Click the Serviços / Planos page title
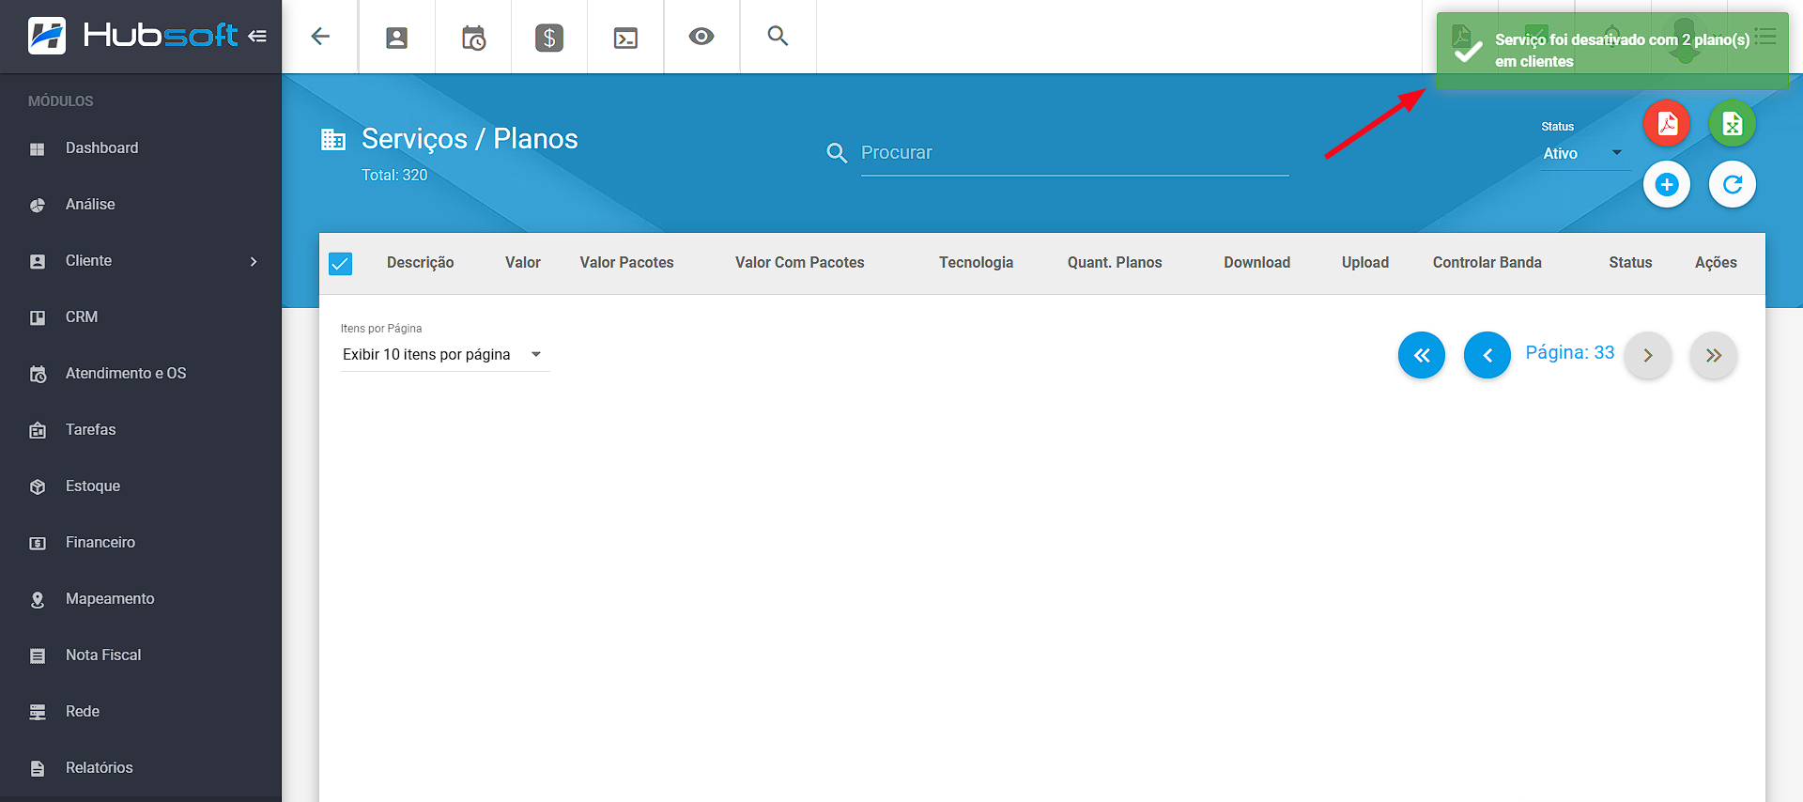The width and height of the screenshot is (1803, 802). pyautogui.click(x=470, y=139)
